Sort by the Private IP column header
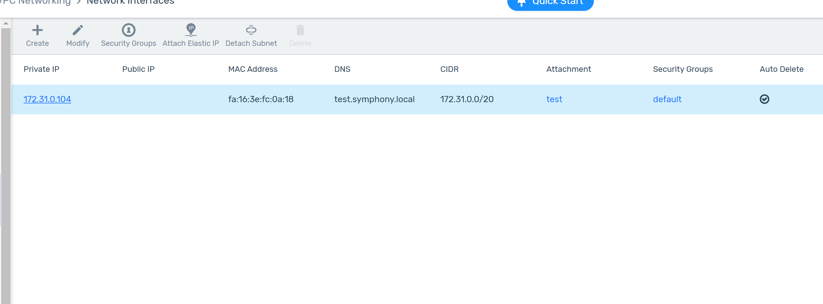The height and width of the screenshot is (304, 823). point(42,69)
